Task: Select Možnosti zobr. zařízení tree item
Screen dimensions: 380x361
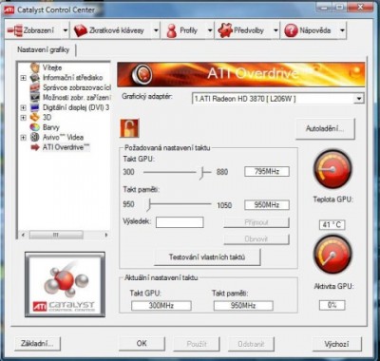Action: pyautogui.click(x=77, y=97)
